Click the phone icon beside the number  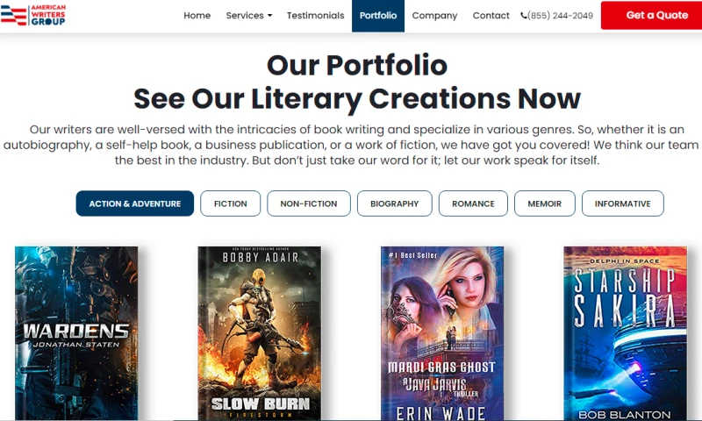pos(523,16)
